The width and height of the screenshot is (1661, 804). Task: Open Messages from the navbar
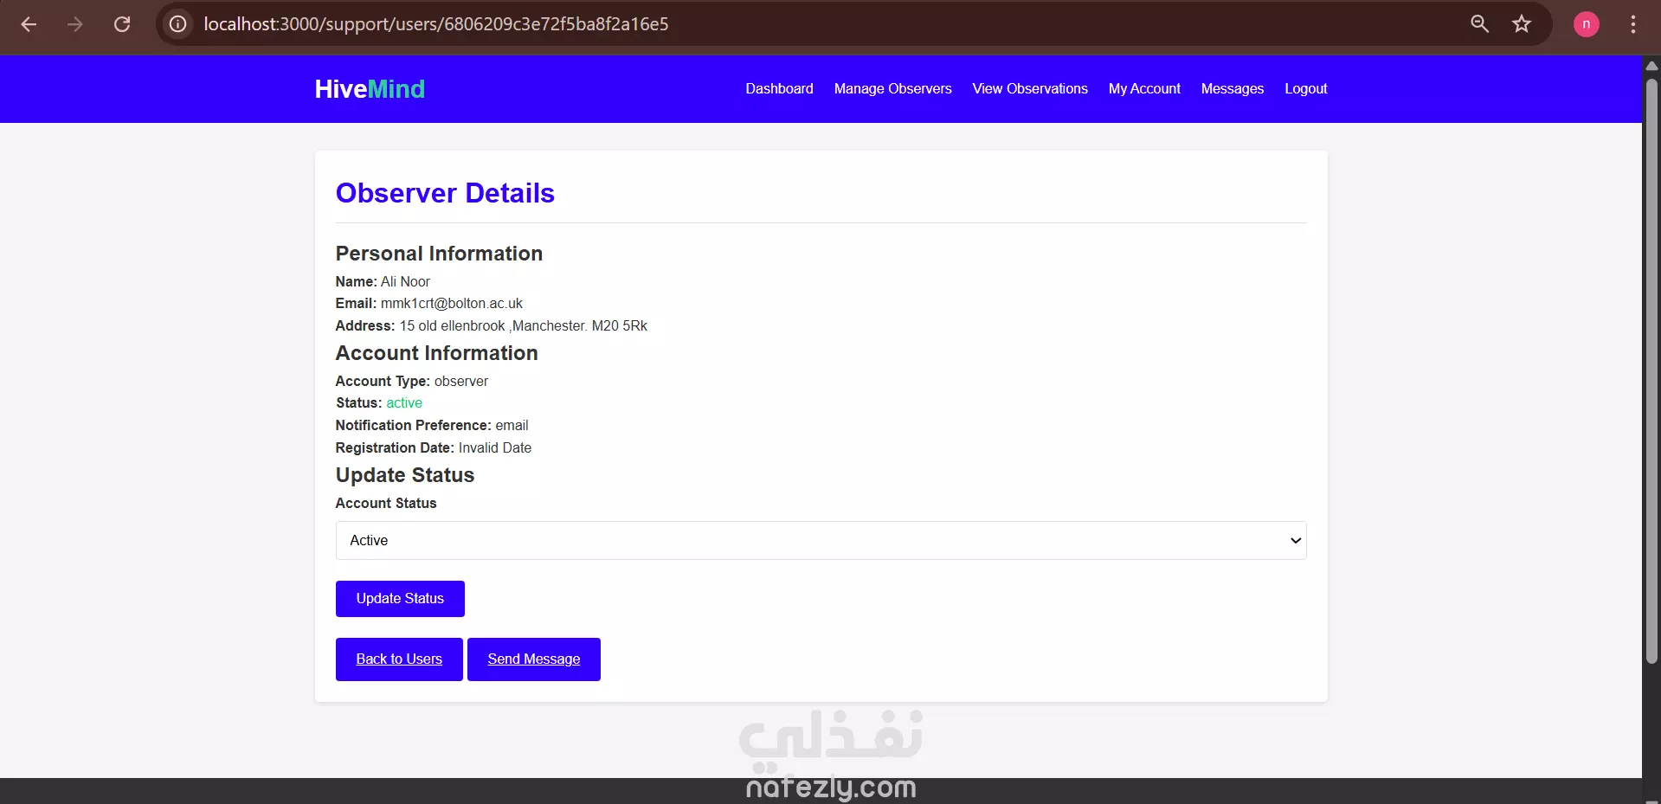point(1232,88)
